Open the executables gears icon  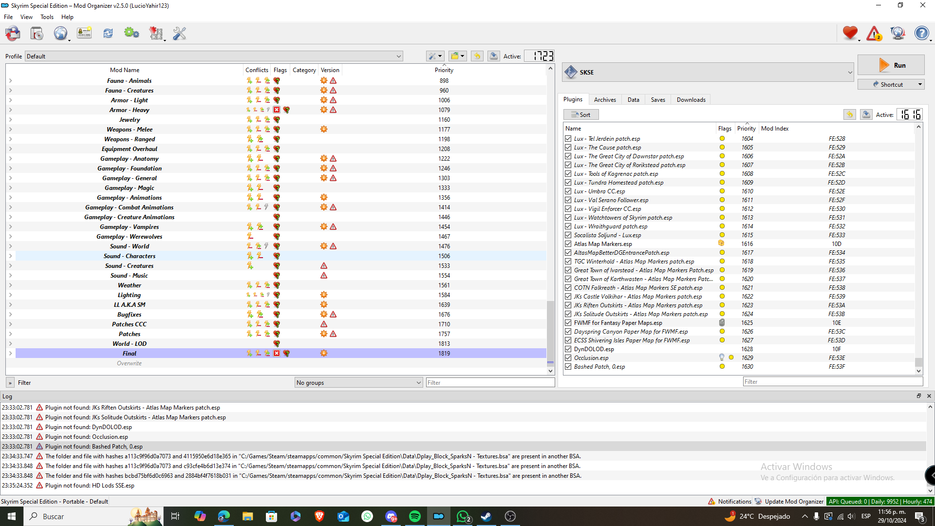pyautogui.click(x=131, y=33)
